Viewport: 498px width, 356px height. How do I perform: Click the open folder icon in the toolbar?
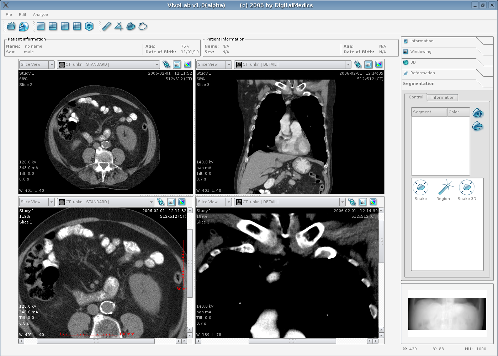click(x=11, y=26)
